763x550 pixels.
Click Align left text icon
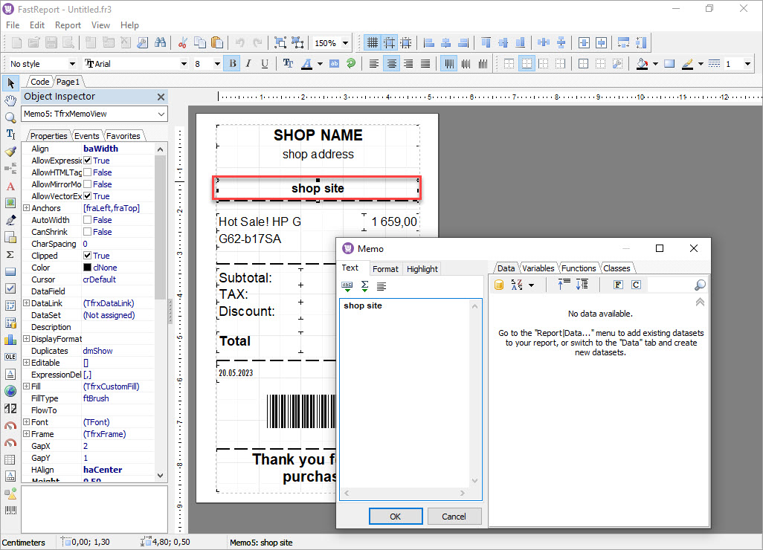[x=374, y=64]
